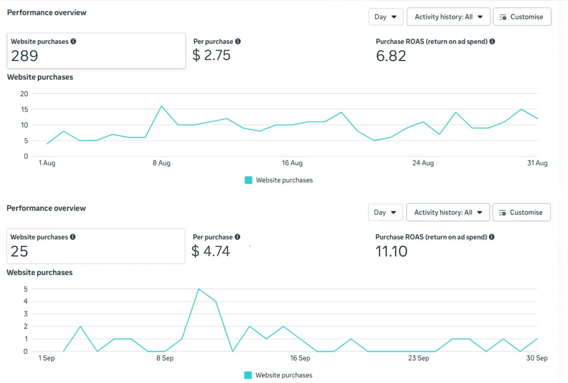Screen dimensions: 568x383
Task: Click the bottom Customise button
Action: point(522,212)
